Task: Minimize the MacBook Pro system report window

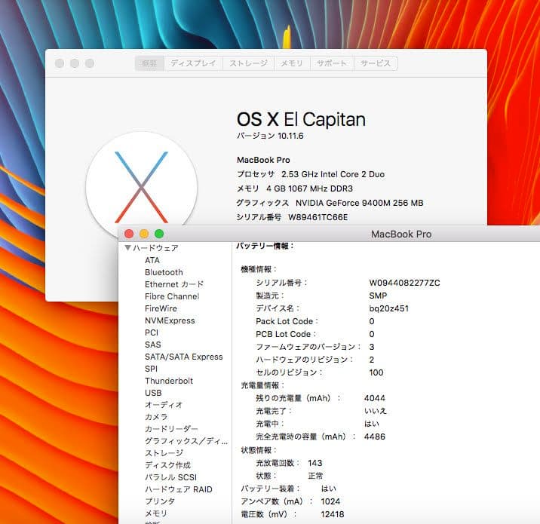Action: [x=144, y=234]
